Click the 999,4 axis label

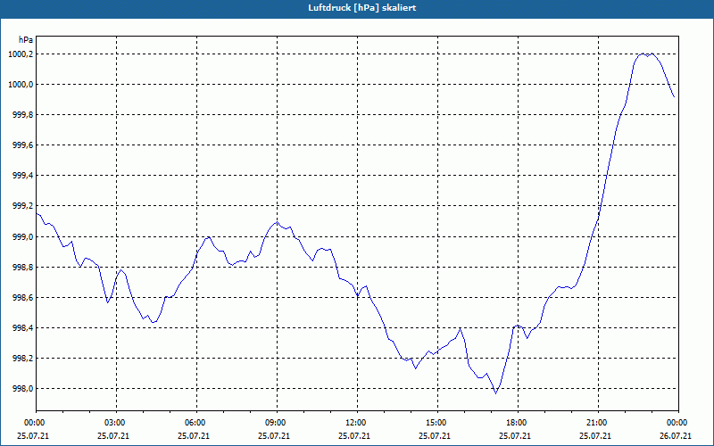(x=23, y=176)
